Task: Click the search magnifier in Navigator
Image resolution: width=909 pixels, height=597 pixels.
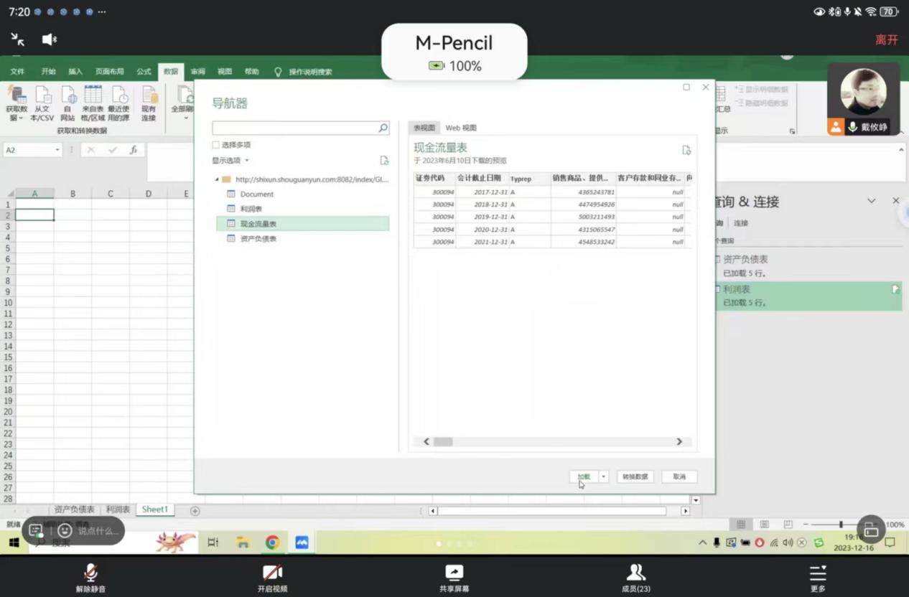Action: pyautogui.click(x=383, y=128)
